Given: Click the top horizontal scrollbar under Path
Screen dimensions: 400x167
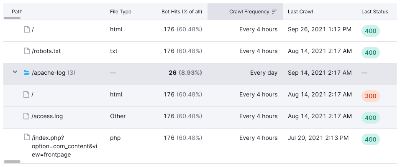Looking at the screenshot, I should [x=12, y=18].
